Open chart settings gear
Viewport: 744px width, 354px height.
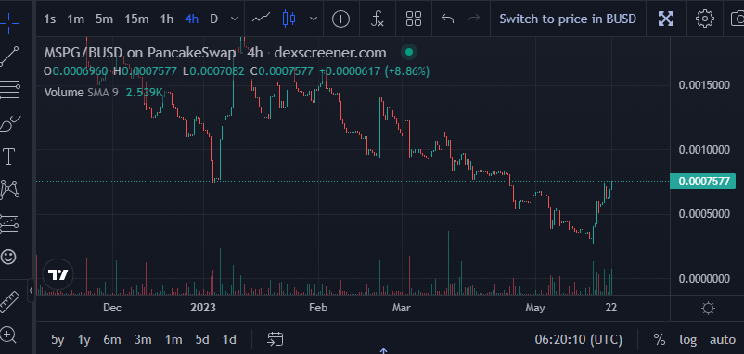click(705, 19)
